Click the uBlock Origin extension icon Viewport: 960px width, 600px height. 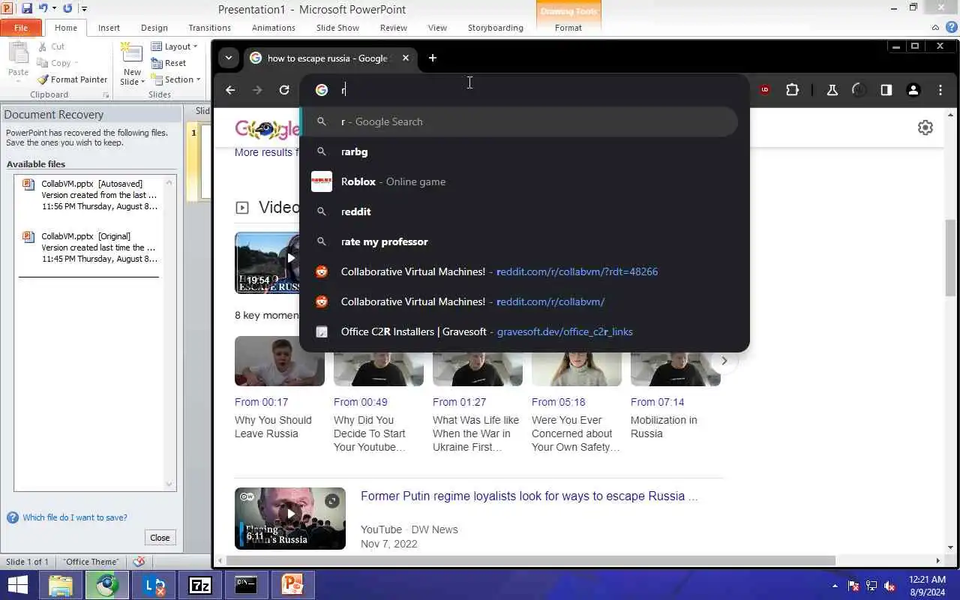coord(765,90)
